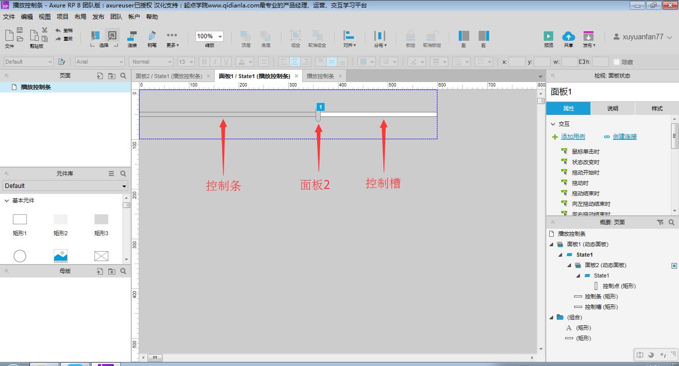Collapse 面板1 (动态面板) in outline
The image size is (679, 366).
coord(551,244)
